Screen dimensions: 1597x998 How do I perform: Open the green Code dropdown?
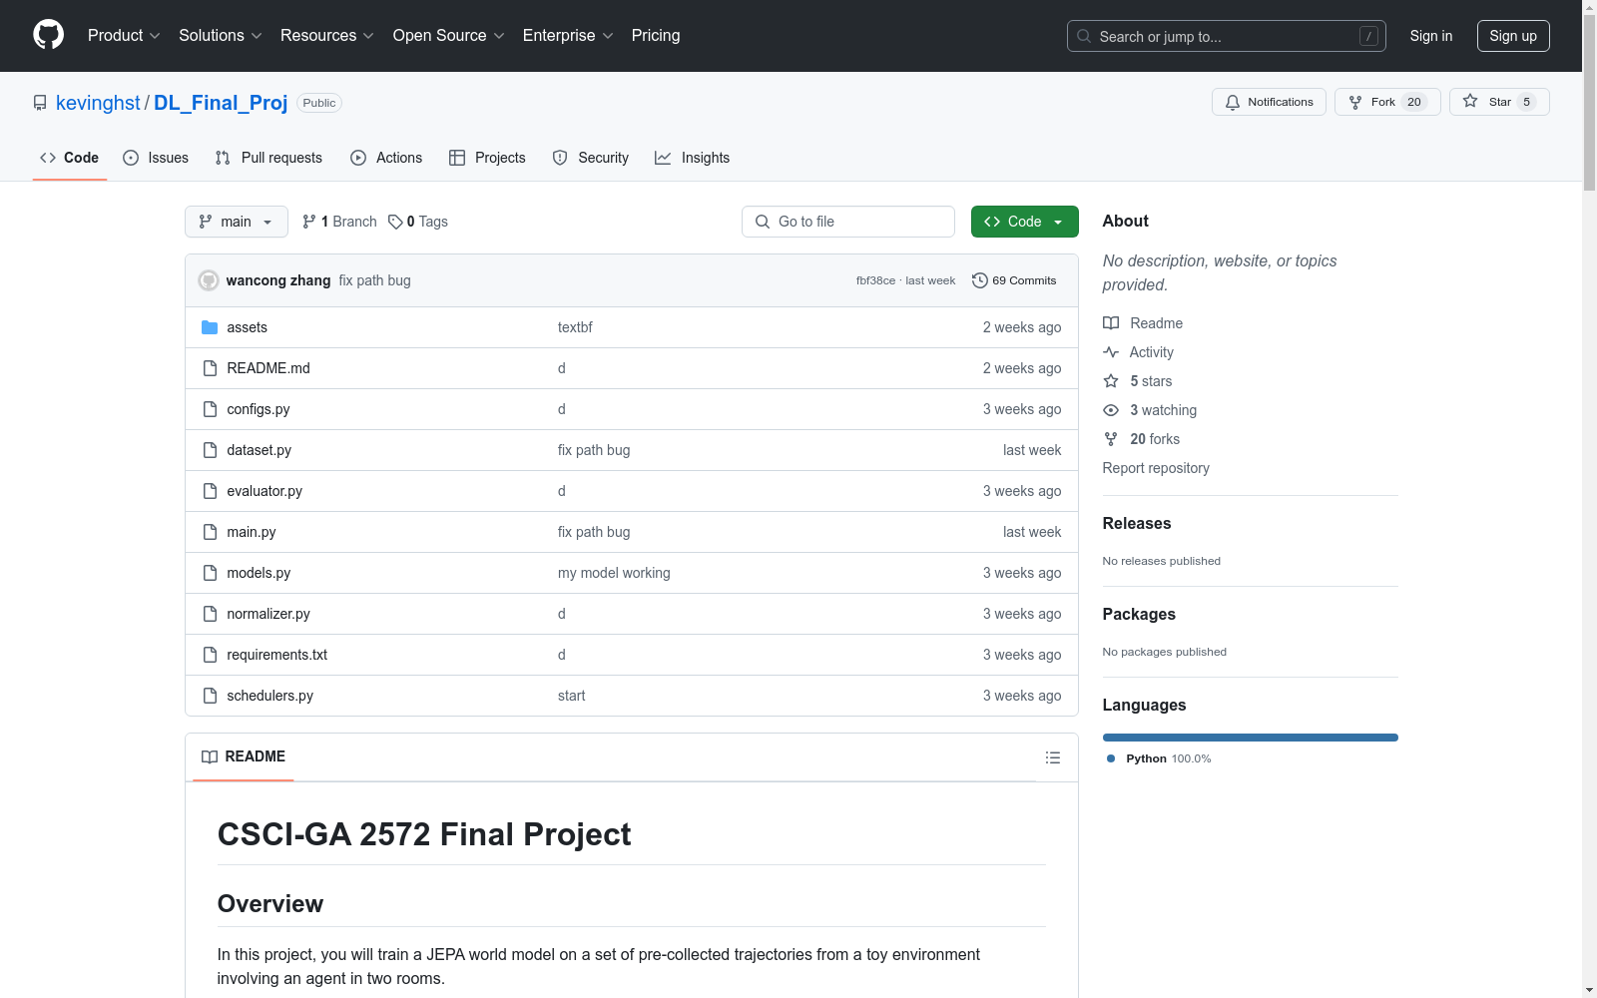coord(1024,222)
